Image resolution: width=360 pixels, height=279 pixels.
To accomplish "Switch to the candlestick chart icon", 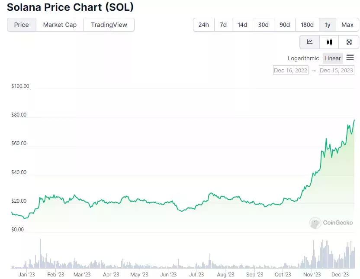I will coord(329,42).
